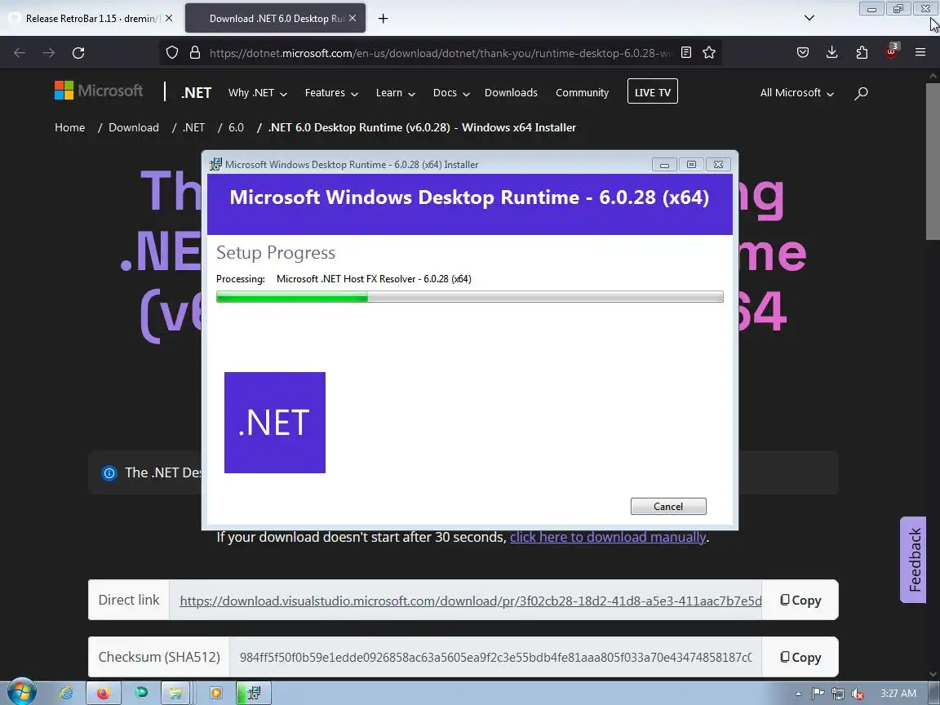Copy the SHA512 checksum

(800, 657)
